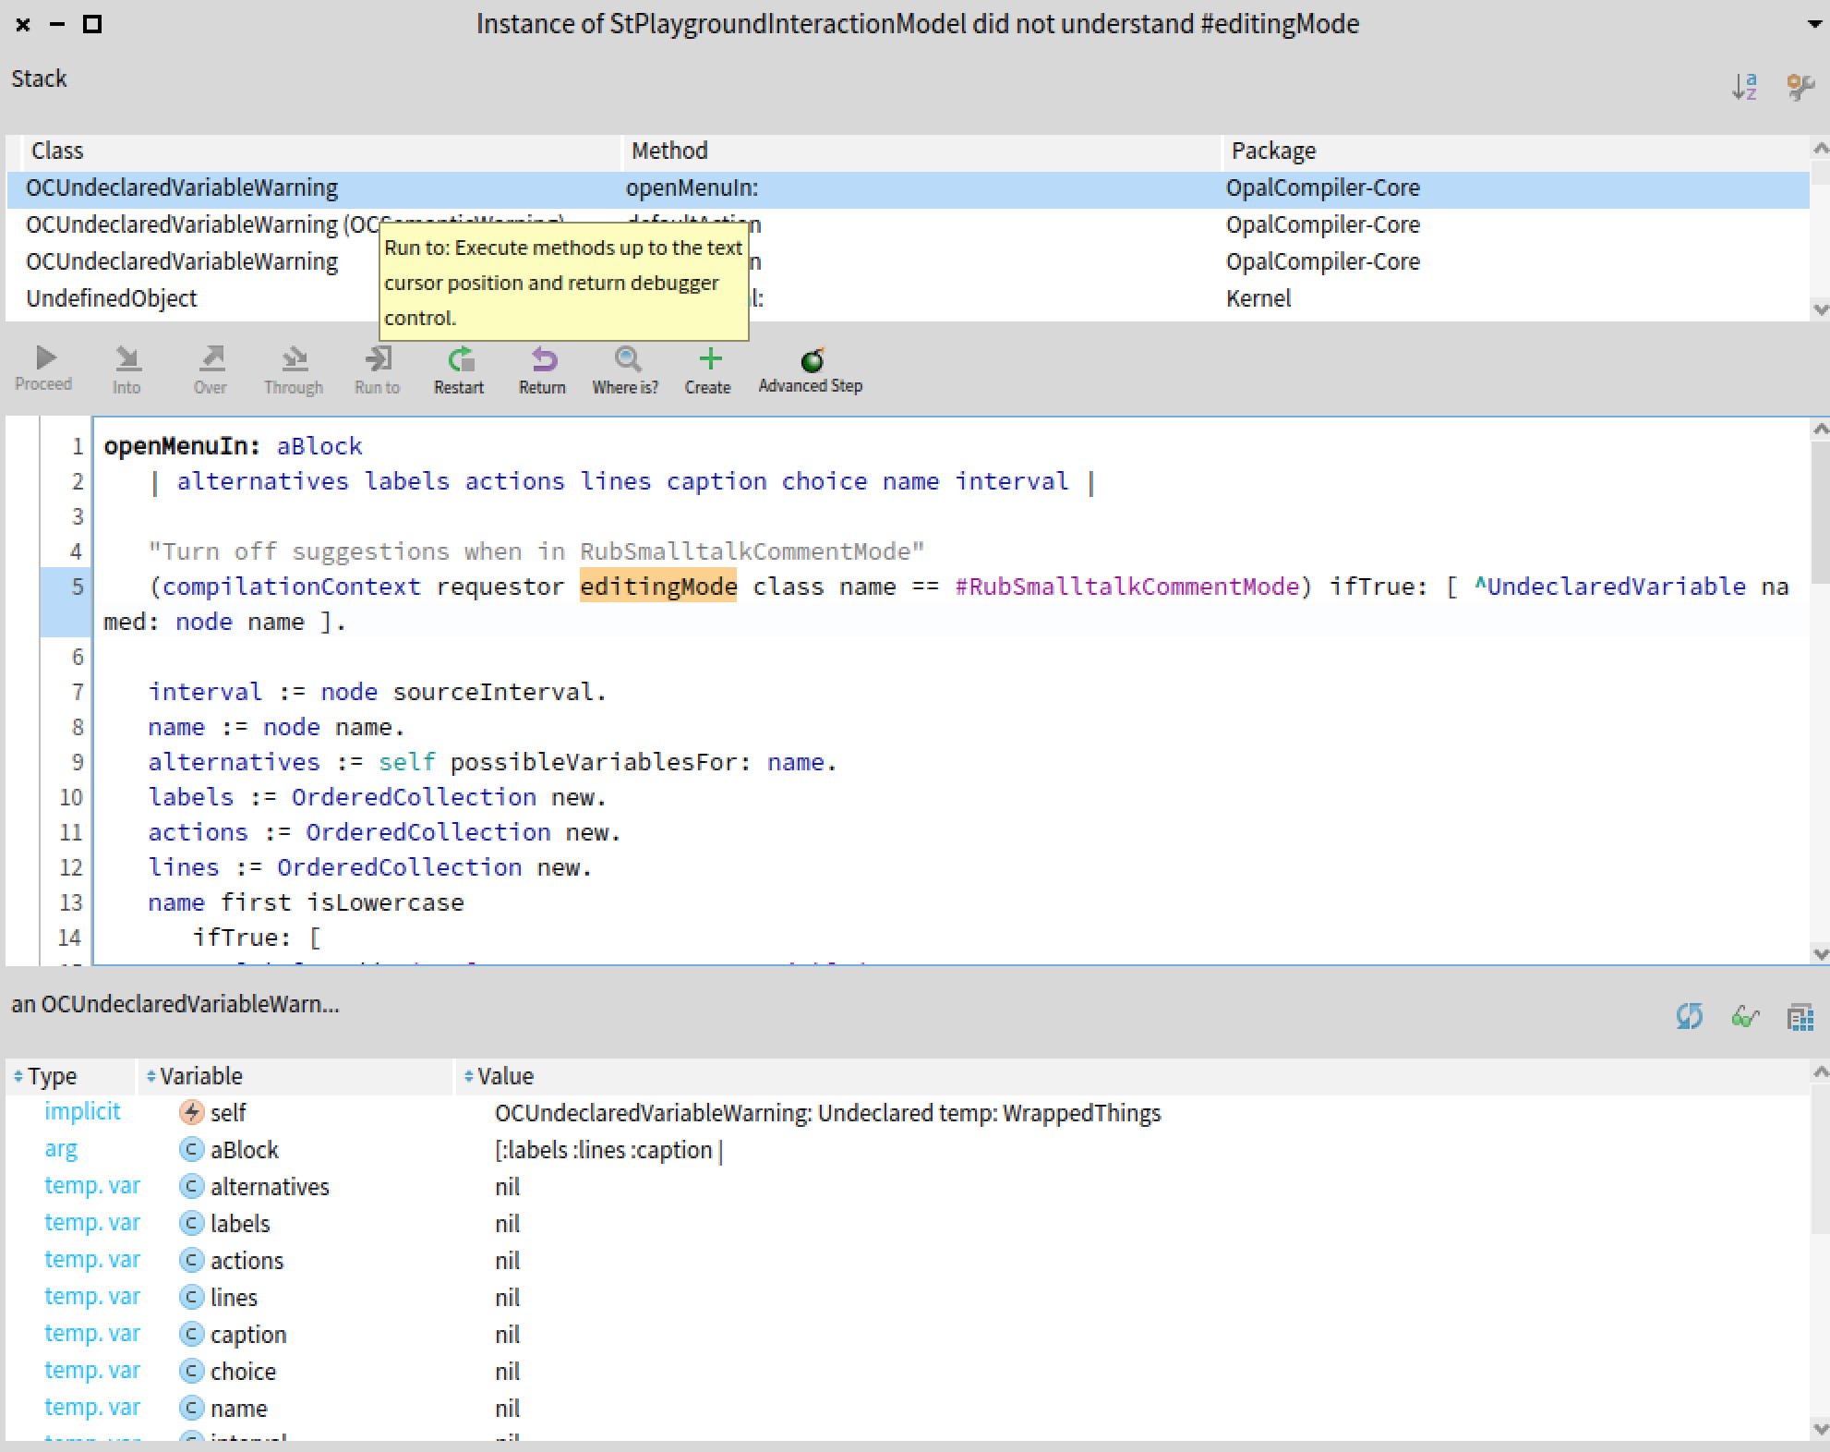1830x1452 pixels.
Task: Toggle sorting on the Variable column
Action: click(199, 1075)
